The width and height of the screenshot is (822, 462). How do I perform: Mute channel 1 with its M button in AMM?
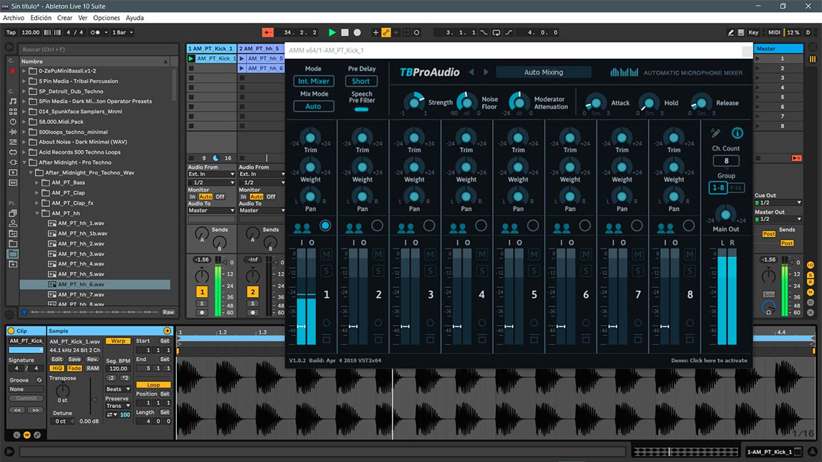(326, 255)
